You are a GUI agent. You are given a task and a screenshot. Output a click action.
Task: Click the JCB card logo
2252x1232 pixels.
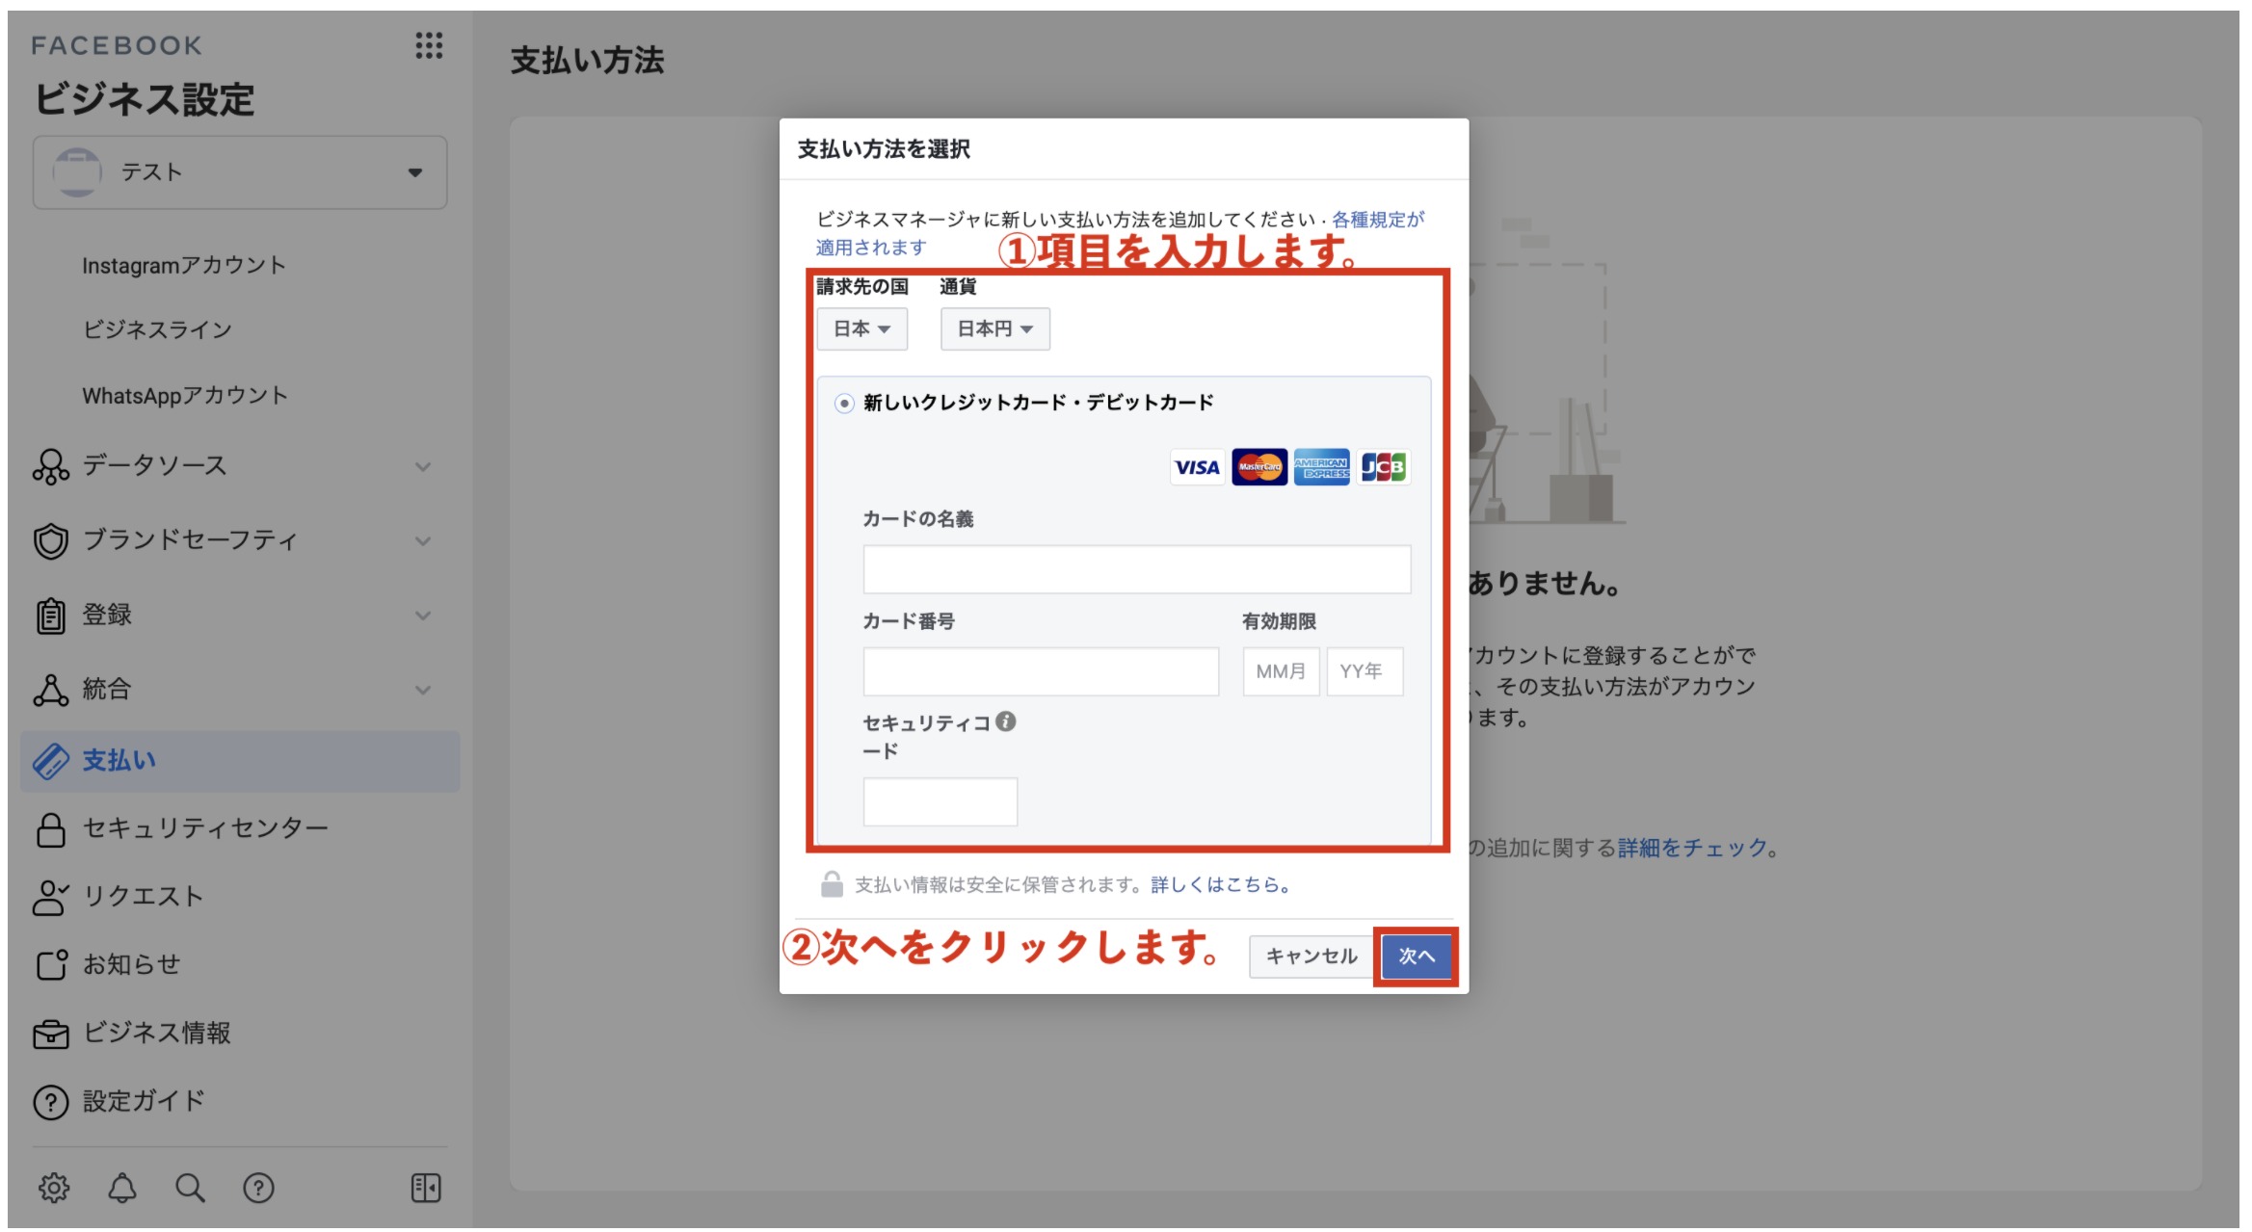pyautogui.click(x=1383, y=467)
